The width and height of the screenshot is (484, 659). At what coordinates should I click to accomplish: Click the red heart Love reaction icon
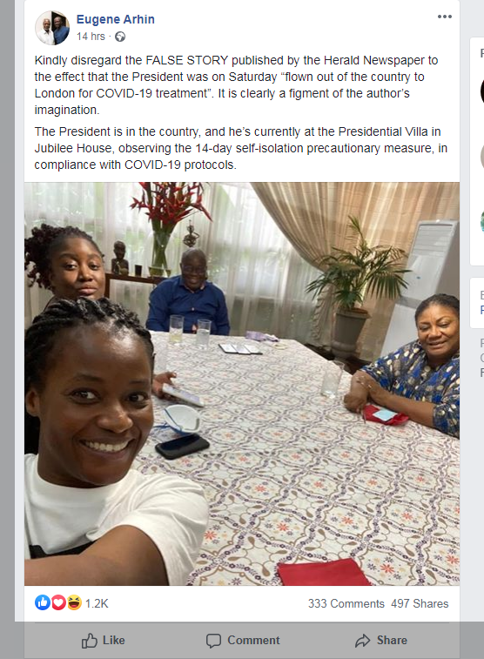(x=58, y=602)
